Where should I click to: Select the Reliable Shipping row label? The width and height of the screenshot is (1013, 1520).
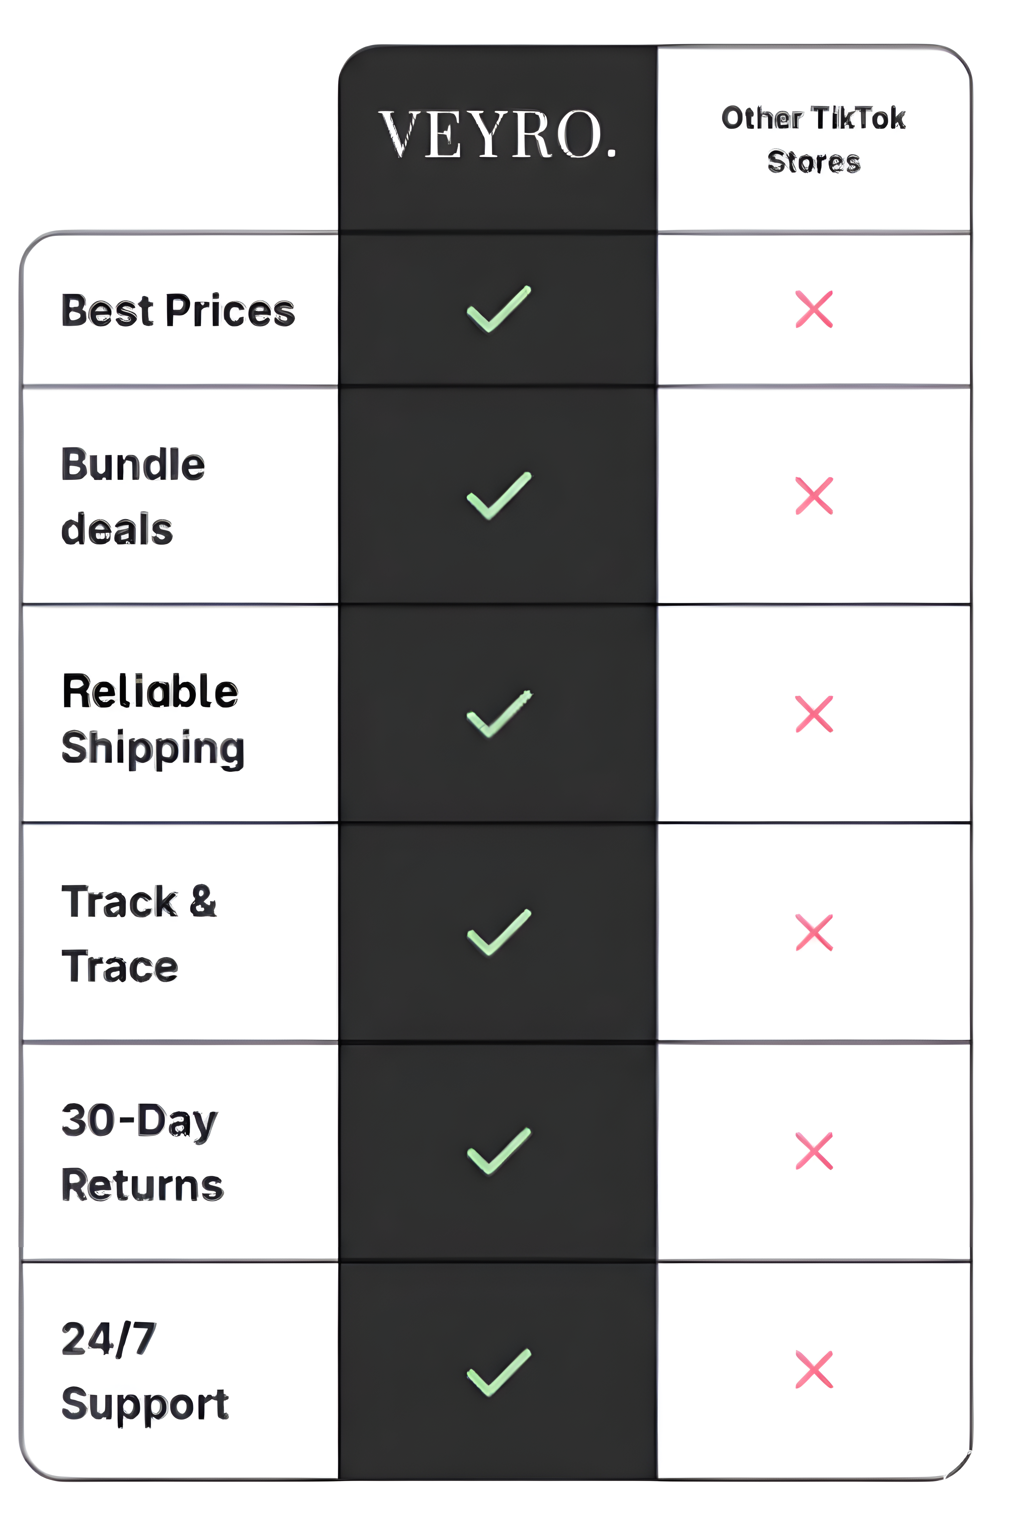[x=152, y=719]
